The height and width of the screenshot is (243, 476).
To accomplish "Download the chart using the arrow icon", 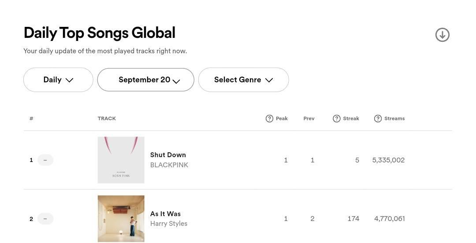I will click(x=443, y=35).
